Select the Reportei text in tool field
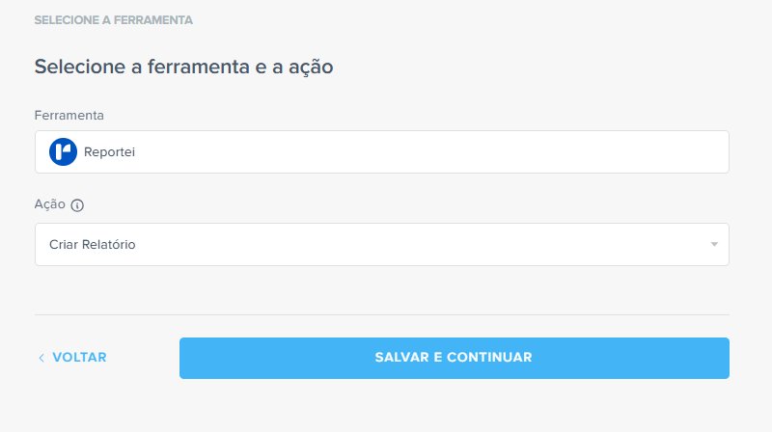Image resolution: width=772 pixels, height=432 pixels. pos(109,152)
